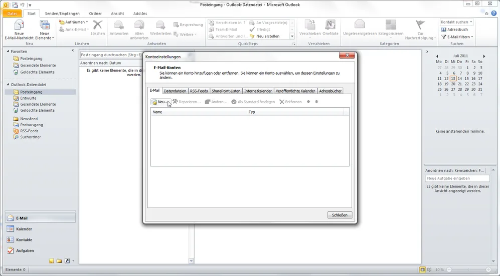The image size is (500, 276).
Task: Click the Schließen button
Action: pyautogui.click(x=340, y=215)
